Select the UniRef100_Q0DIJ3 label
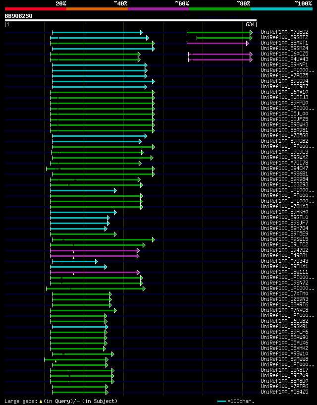Image resolution: width=317 pixels, height=405 pixels. [x=284, y=97]
